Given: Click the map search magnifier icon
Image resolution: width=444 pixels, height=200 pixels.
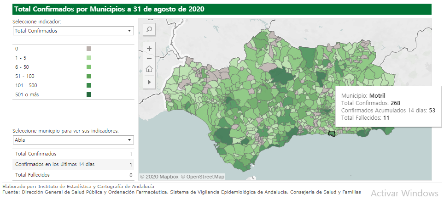Looking at the screenshot, I should coord(149,30).
